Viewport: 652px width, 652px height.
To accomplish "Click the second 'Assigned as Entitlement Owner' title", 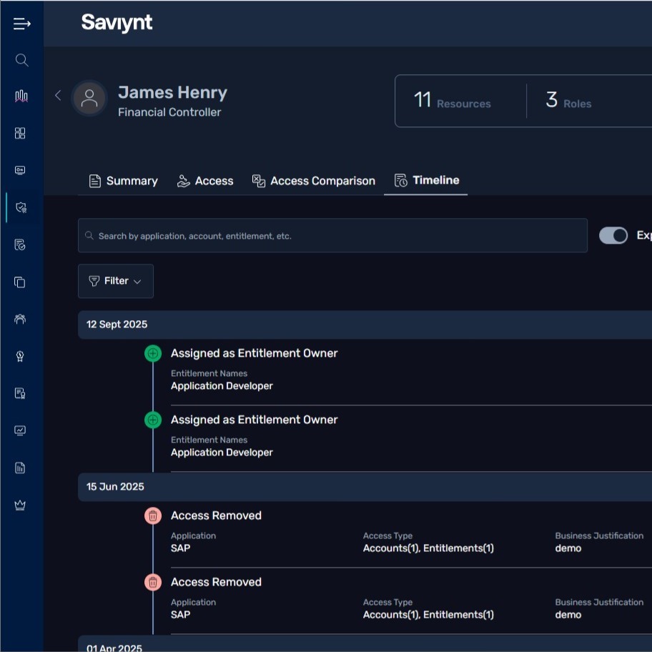I will 254,420.
